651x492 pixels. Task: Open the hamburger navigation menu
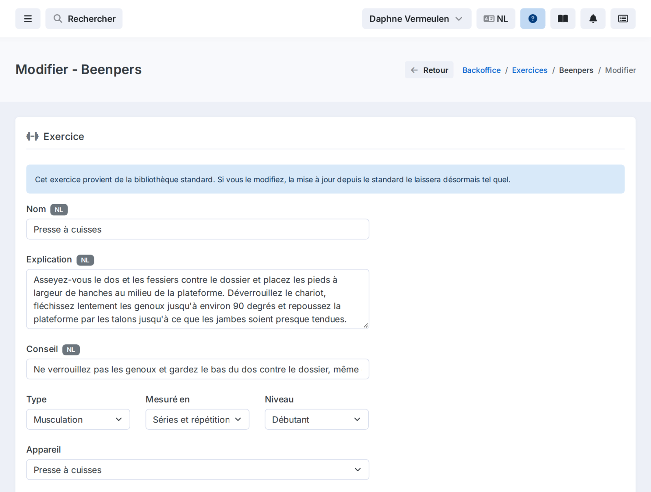click(x=28, y=19)
